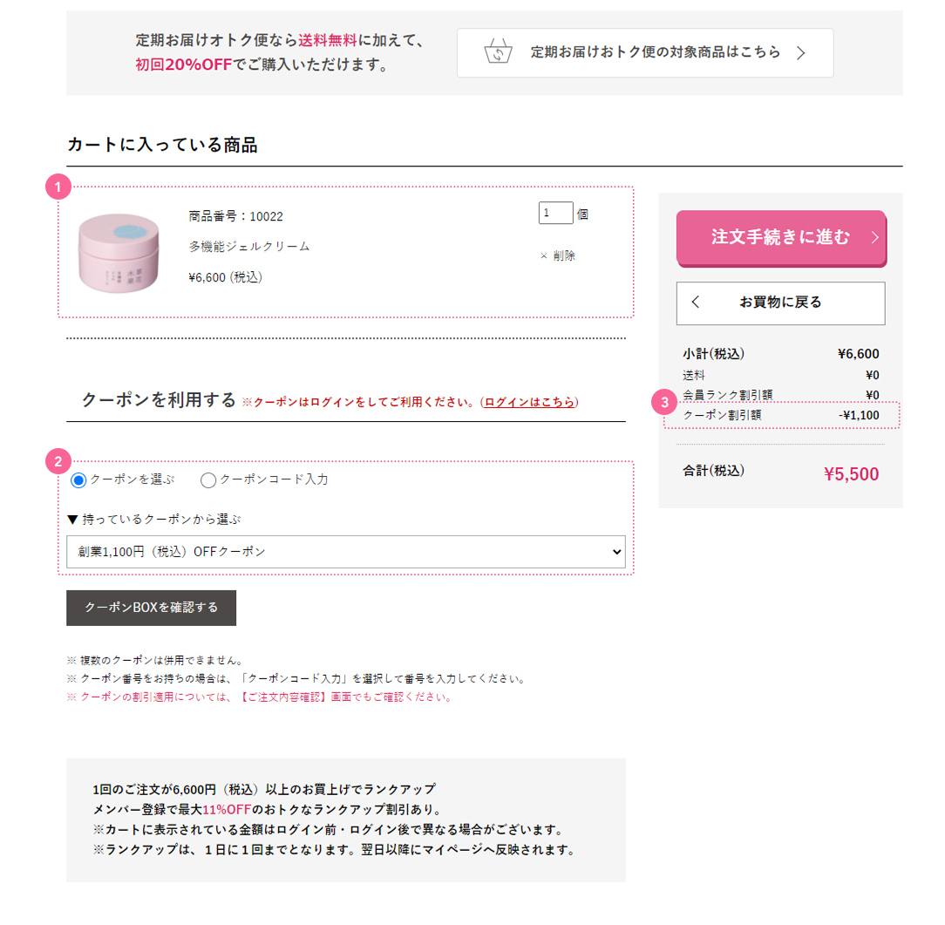Open 定期お届けおトク便の対象商品はこちら banner link

645,53
